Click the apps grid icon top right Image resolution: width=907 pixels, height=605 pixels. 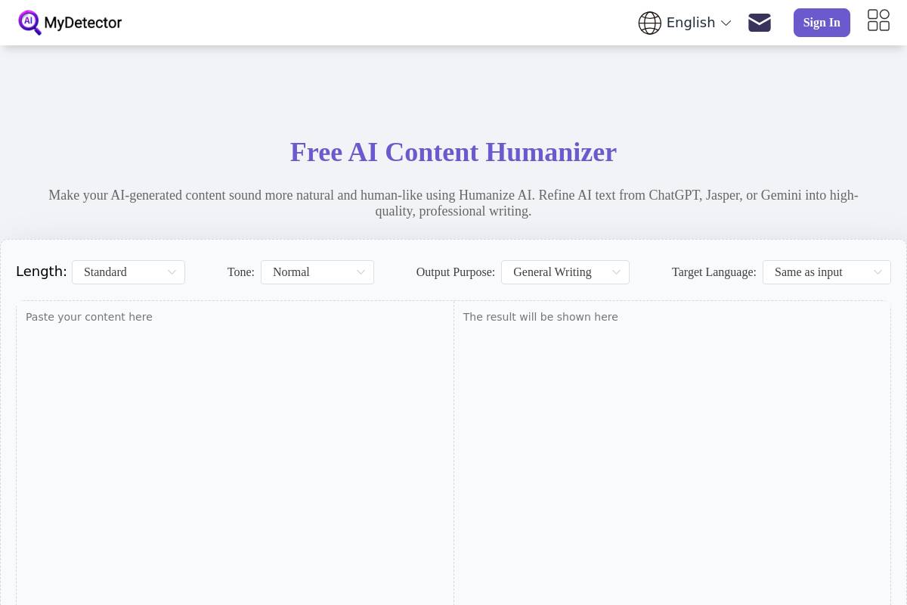click(x=878, y=20)
